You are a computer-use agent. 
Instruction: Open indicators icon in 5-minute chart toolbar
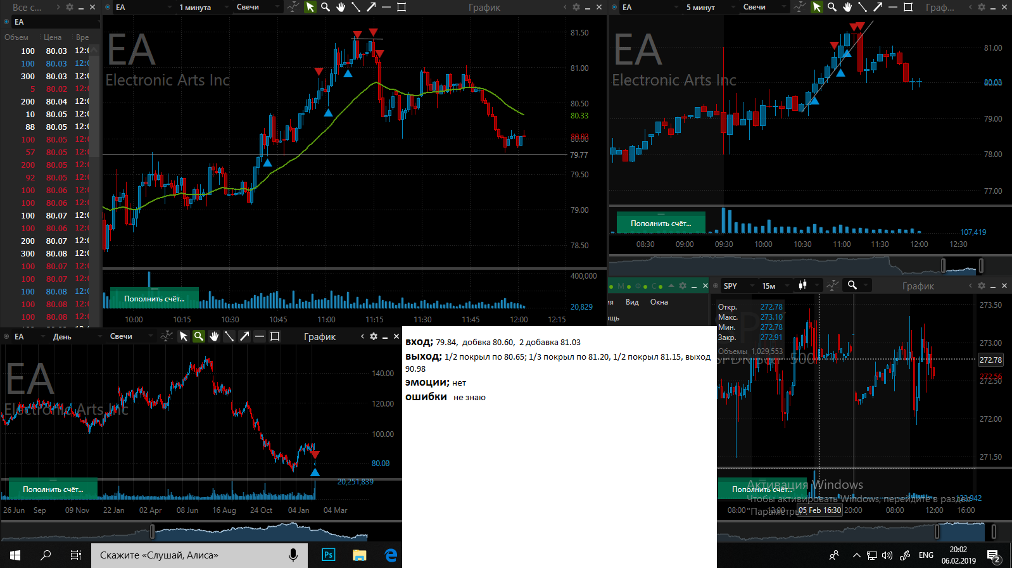pyautogui.click(x=800, y=7)
